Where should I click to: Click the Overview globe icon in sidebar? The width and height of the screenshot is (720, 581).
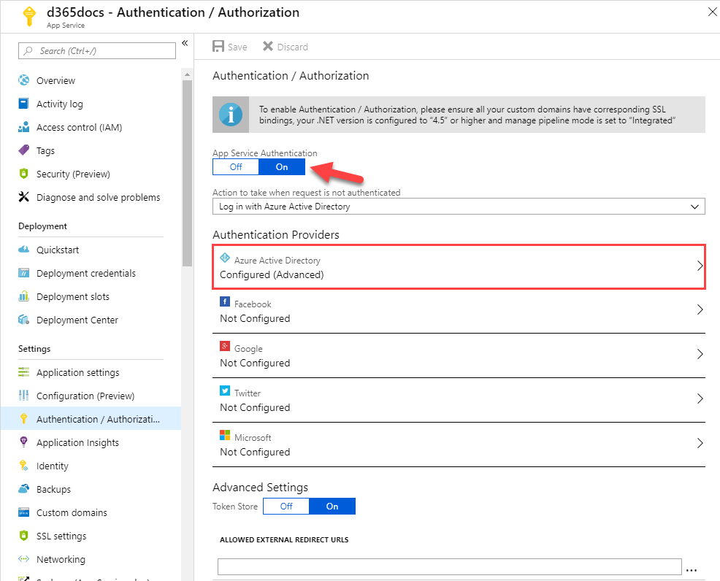(23, 80)
